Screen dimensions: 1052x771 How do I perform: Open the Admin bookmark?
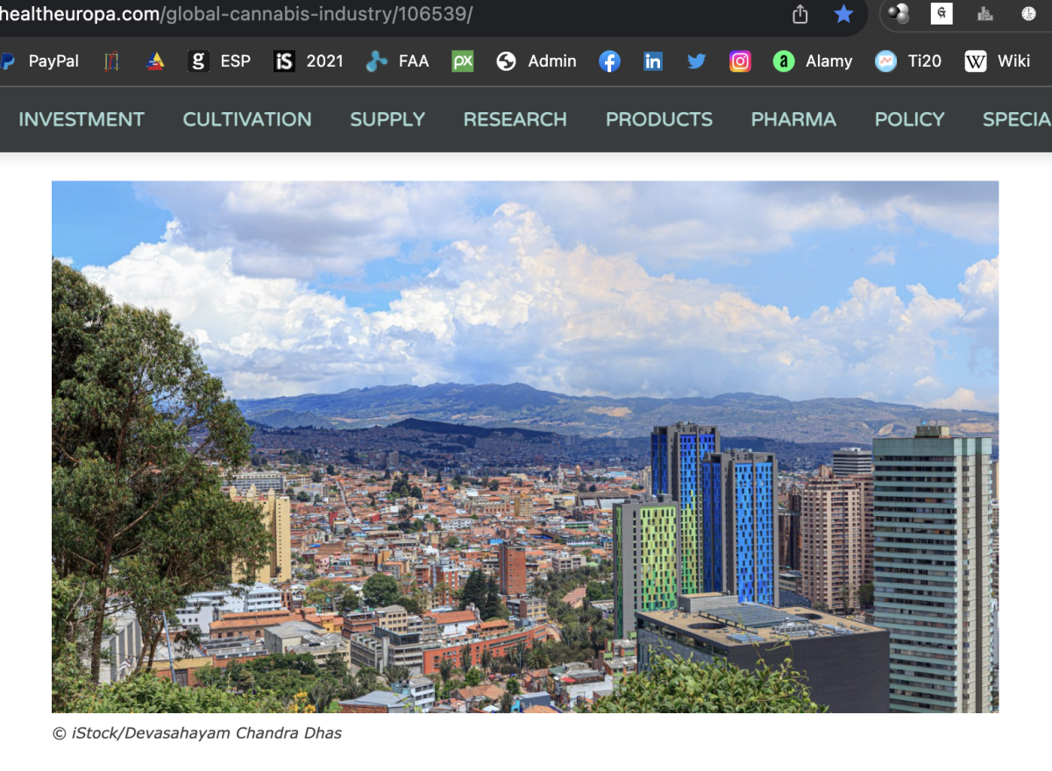pyautogui.click(x=537, y=61)
